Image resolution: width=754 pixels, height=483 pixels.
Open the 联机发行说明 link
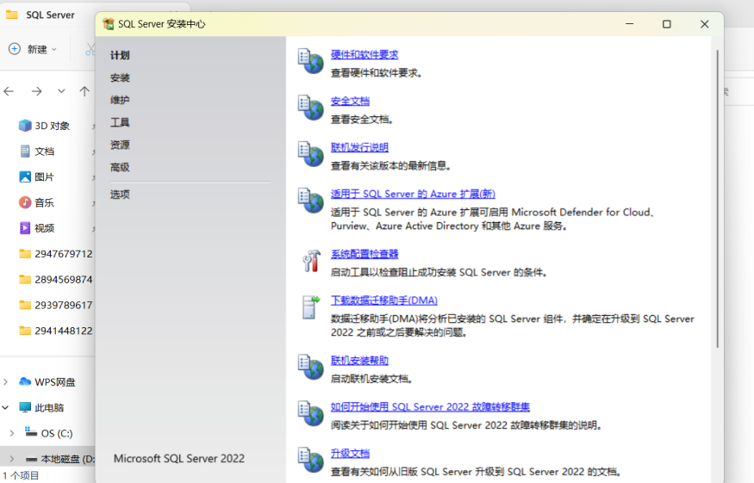[x=359, y=147]
